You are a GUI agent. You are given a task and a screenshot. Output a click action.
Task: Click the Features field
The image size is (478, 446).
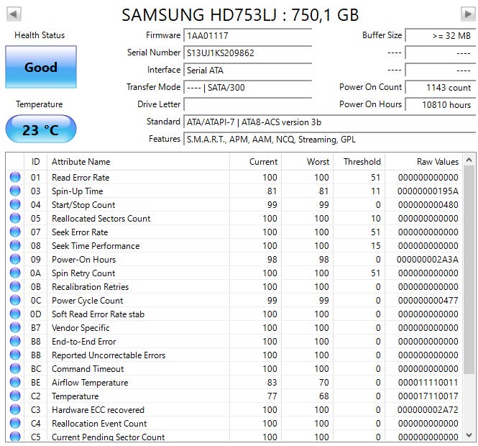click(x=329, y=139)
